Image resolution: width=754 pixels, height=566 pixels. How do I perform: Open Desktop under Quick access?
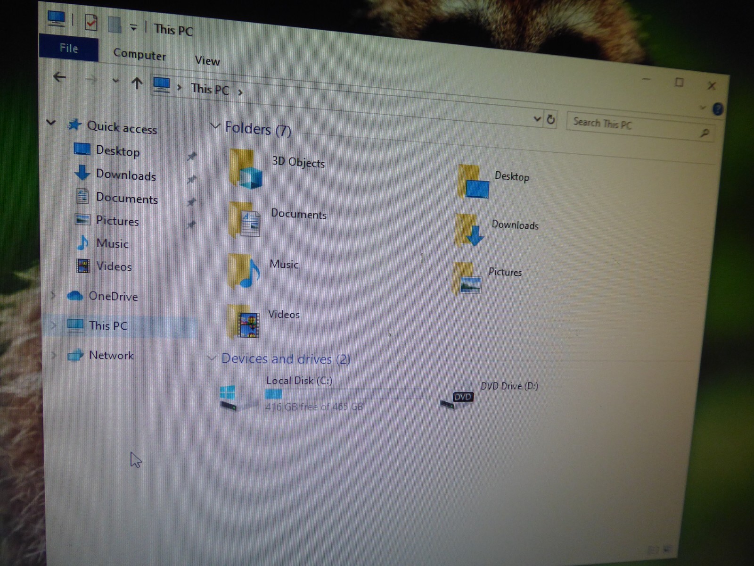click(x=118, y=151)
